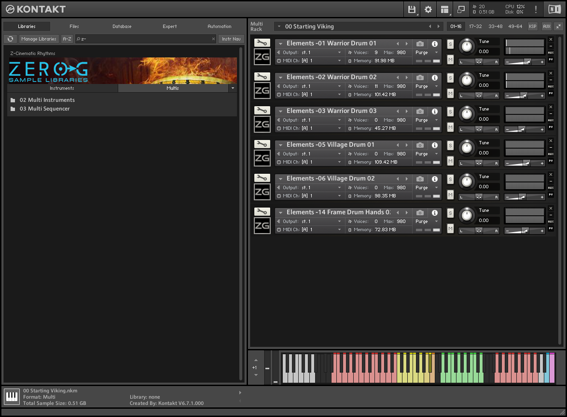Open edit mode with the wrench icon on Warrior Drum 01

pyautogui.click(x=262, y=42)
